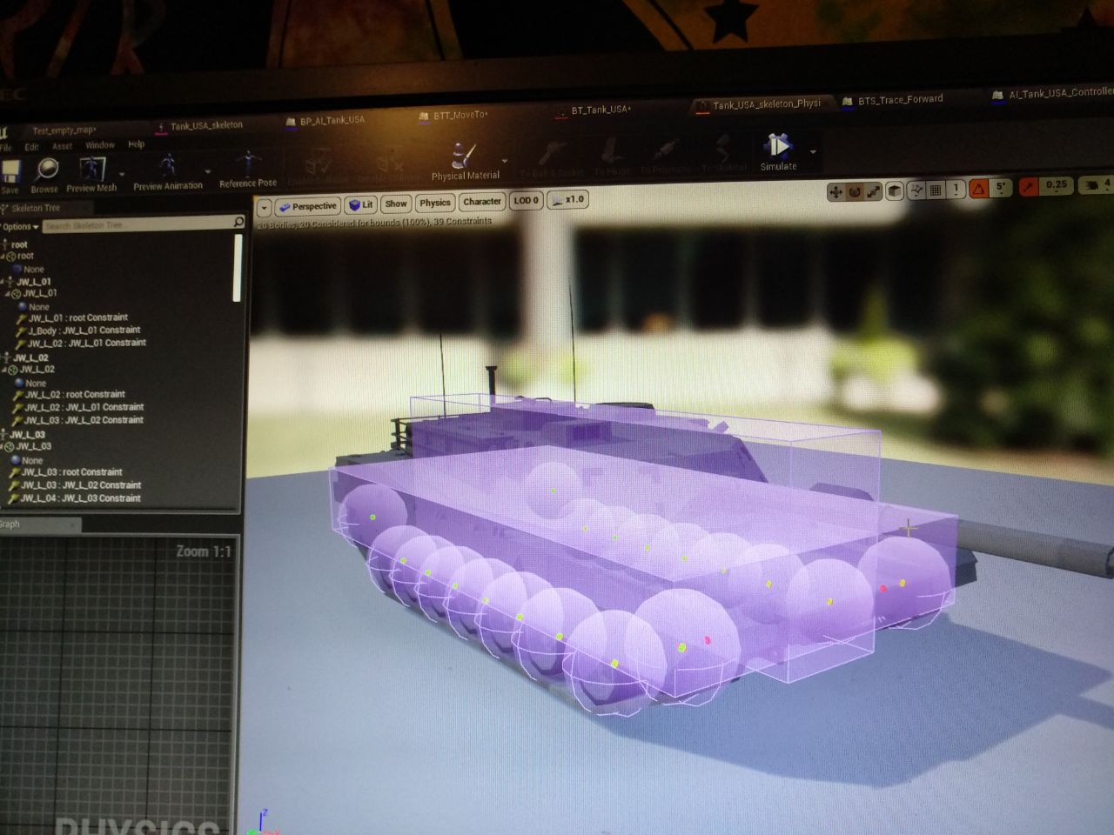
Task: Open the Preview Animation dropdown arrow
Action: (209, 170)
